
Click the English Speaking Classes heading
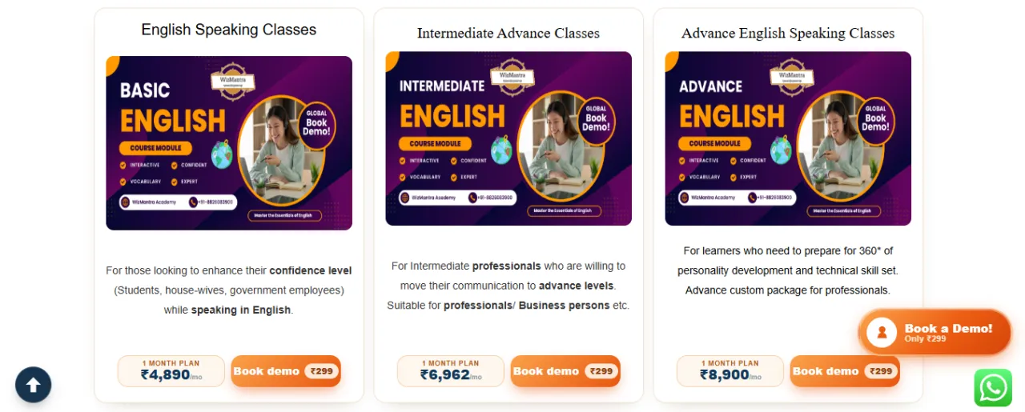tap(229, 30)
